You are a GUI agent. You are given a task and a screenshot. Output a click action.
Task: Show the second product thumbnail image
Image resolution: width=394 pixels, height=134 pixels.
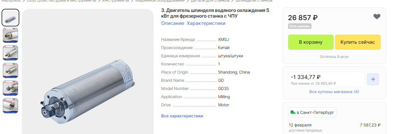point(10,35)
